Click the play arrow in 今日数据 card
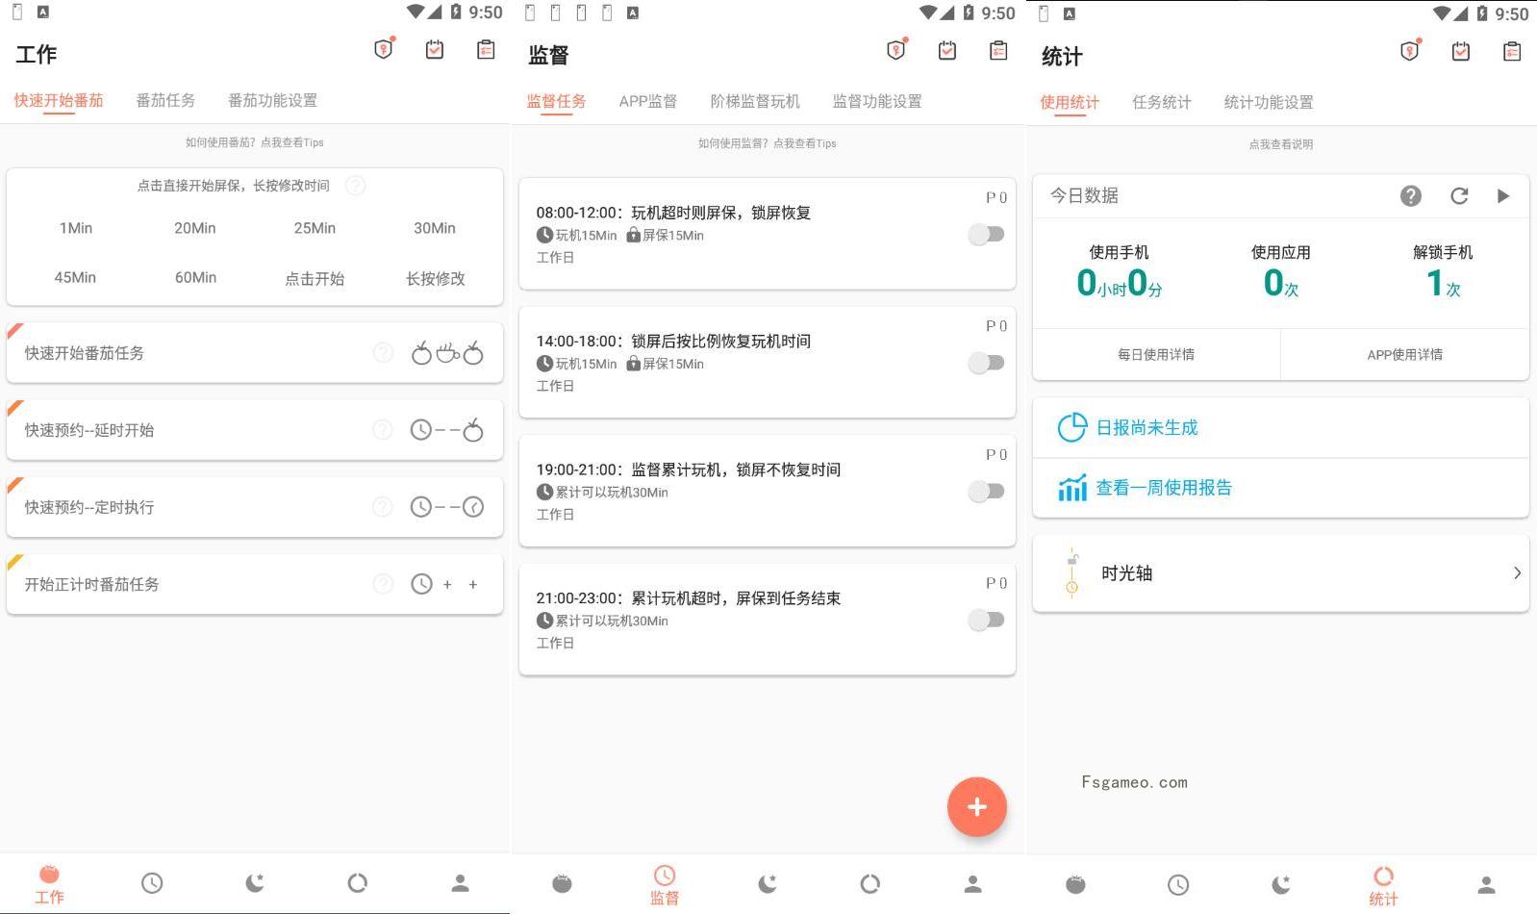Screen dimensions: 1537x914 coord(1503,196)
